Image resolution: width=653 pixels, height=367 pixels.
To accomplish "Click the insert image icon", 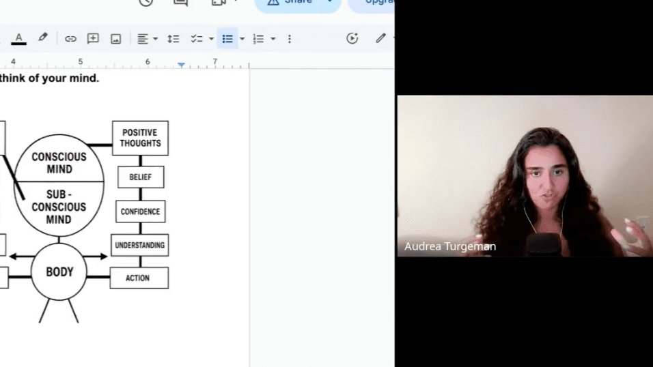I will pyautogui.click(x=115, y=39).
